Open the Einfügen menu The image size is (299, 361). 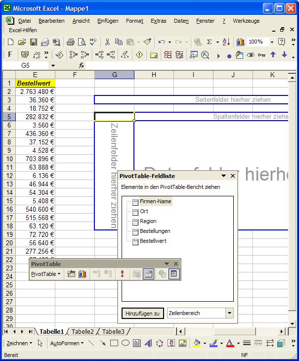click(x=108, y=21)
